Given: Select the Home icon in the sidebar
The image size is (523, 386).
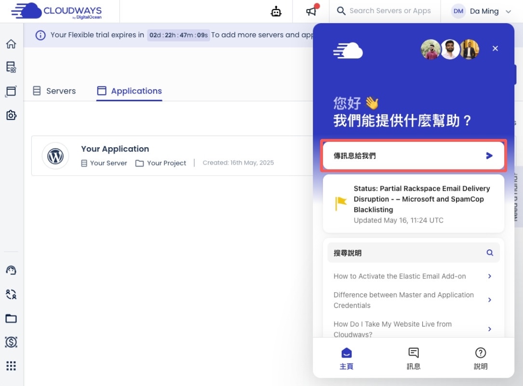Looking at the screenshot, I should click(11, 43).
